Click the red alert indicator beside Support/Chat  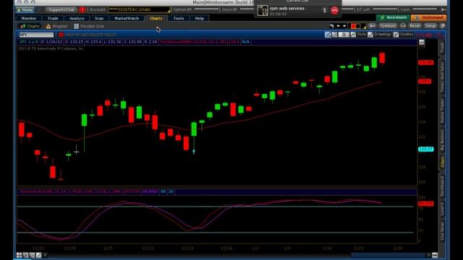(x=82, y=9)
